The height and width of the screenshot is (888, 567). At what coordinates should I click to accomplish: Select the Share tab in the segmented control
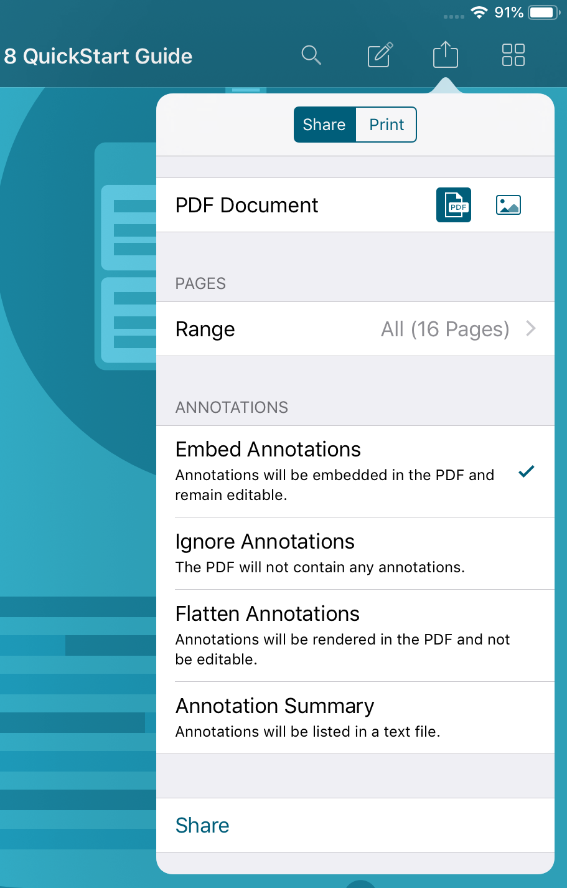(324, 125)
